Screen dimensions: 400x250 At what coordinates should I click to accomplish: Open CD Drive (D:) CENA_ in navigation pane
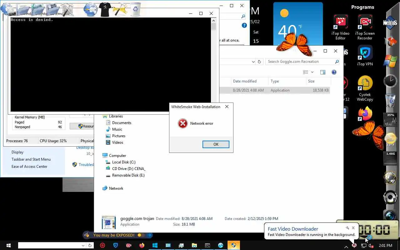point(128,169)
